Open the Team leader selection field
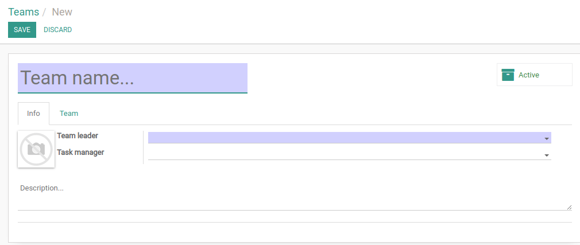Screen dimensions: 580x245 point(350,138)
